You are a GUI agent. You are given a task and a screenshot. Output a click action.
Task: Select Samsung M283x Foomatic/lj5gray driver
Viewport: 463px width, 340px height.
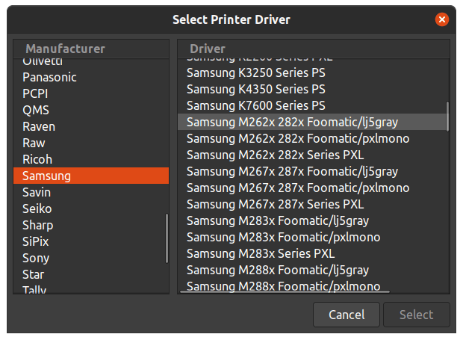[x=314, y=220]
